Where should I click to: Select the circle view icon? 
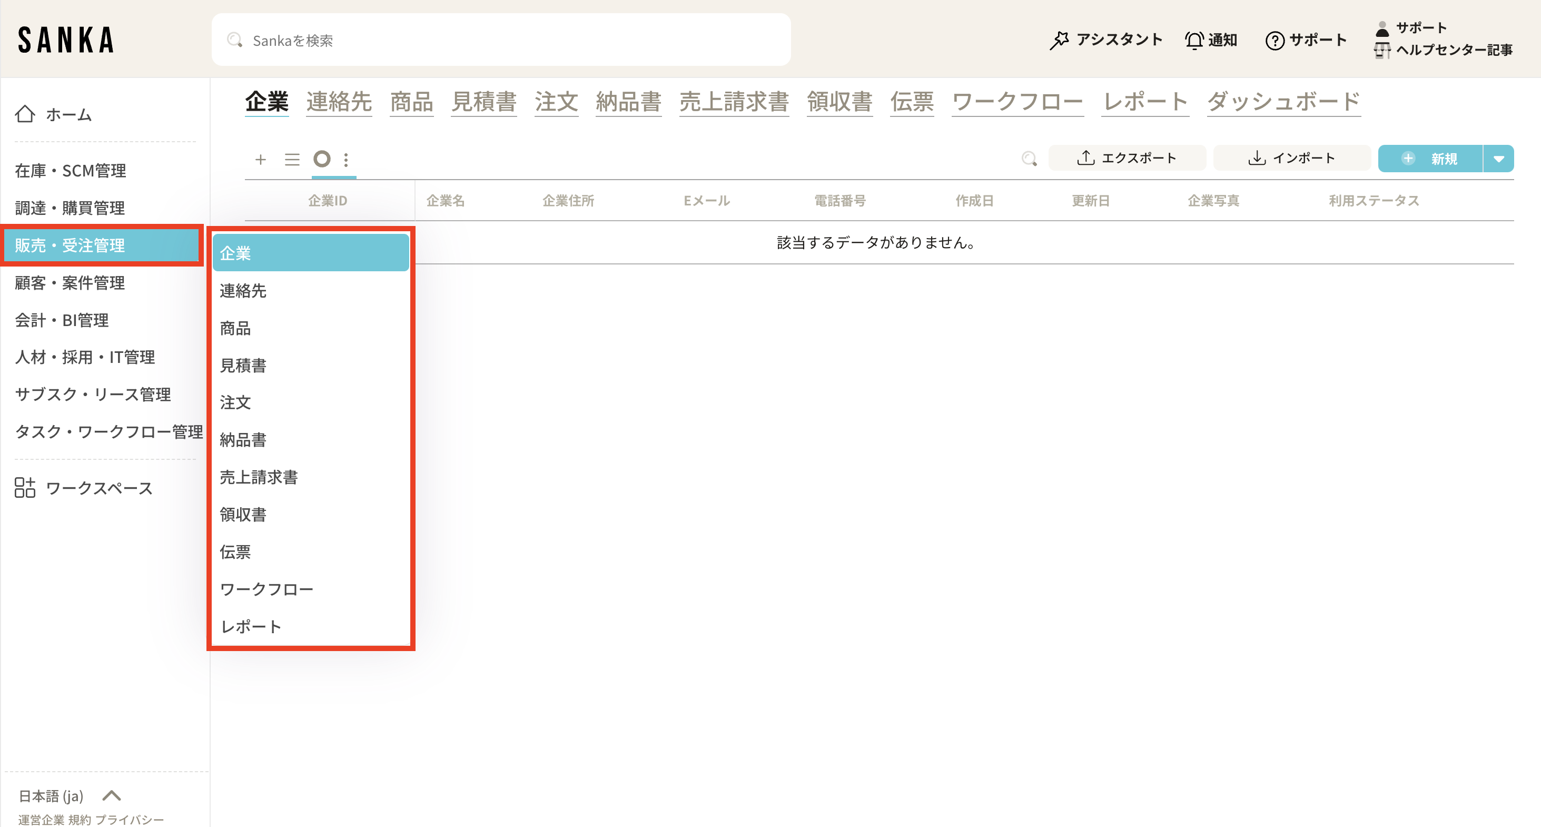[x=322, y=159]
